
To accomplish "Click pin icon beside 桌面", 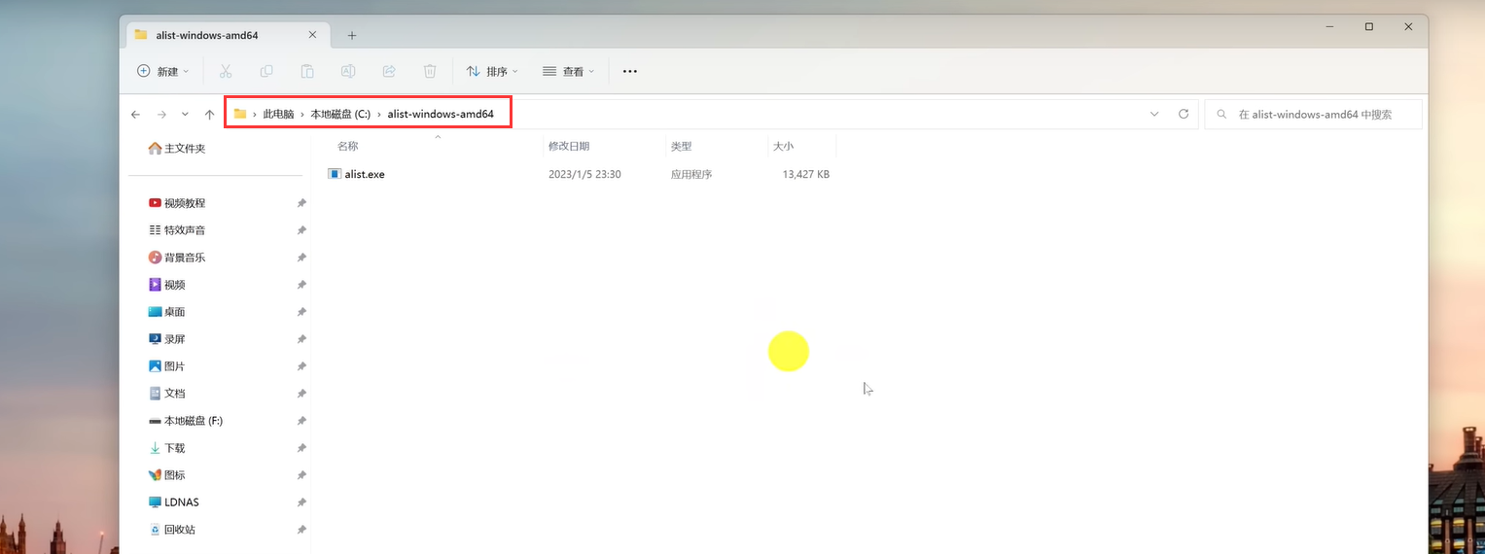I will 301,312.
